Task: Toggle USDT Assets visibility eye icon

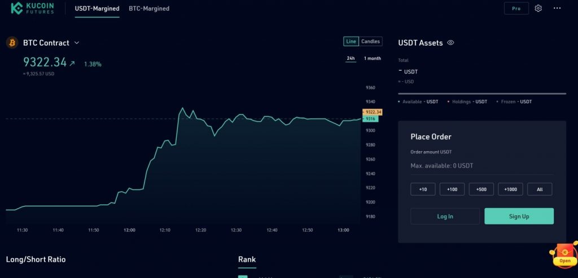Action: (x=450, y=43)
